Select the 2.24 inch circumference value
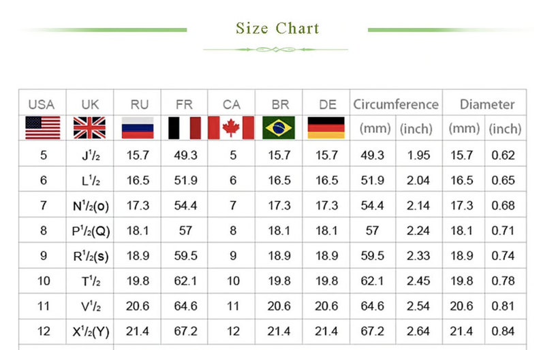This screenshot has height=350, width=541. [418, 231]
